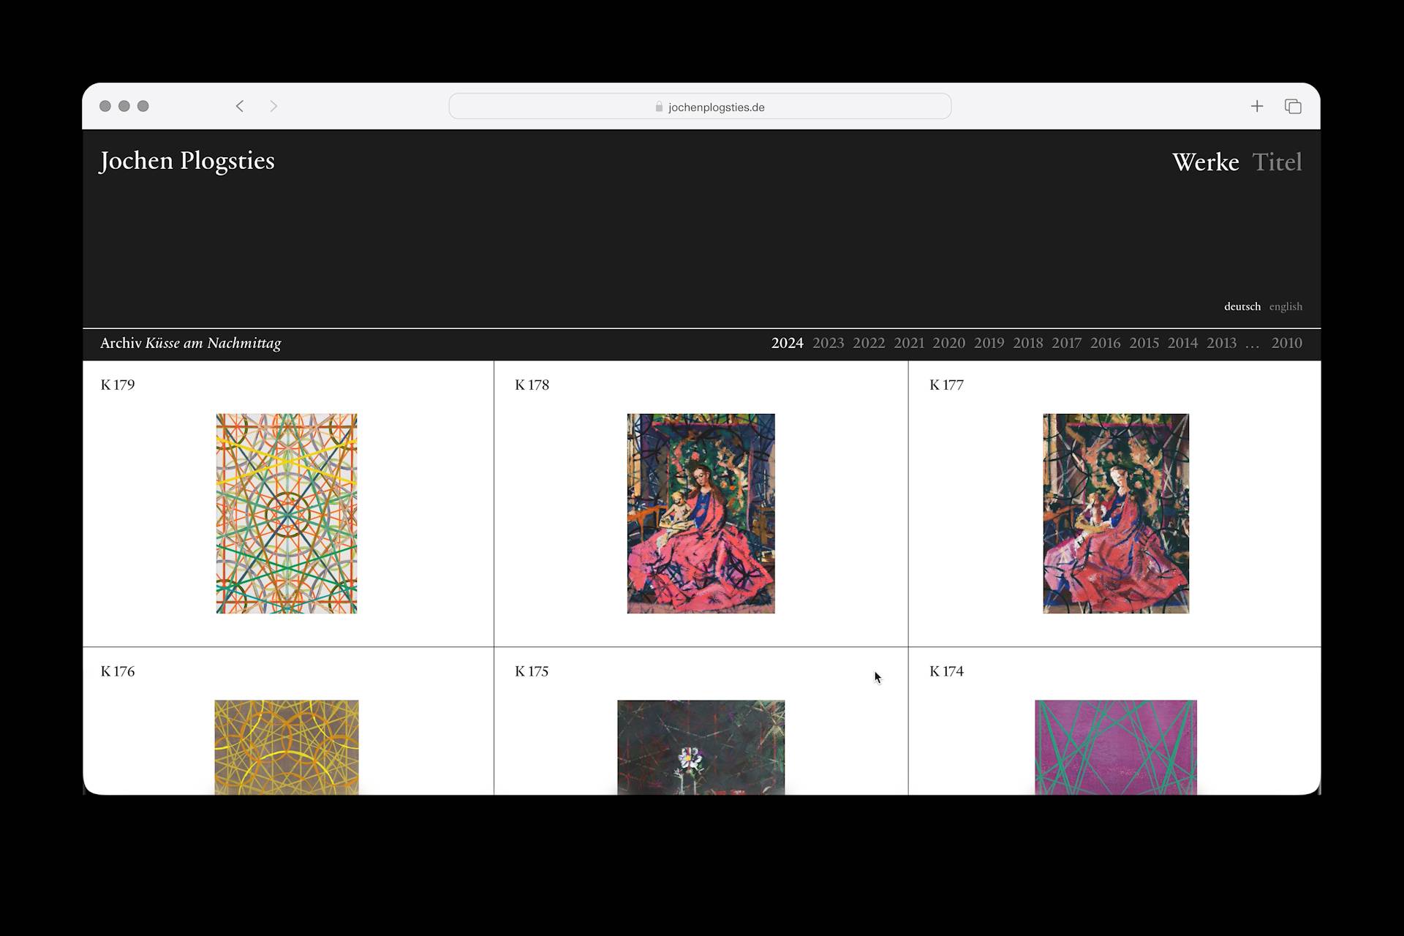This screenshot has width=1404, height=936.
Task: Click the address bar lock icon
Action: (x=659, y=107)
